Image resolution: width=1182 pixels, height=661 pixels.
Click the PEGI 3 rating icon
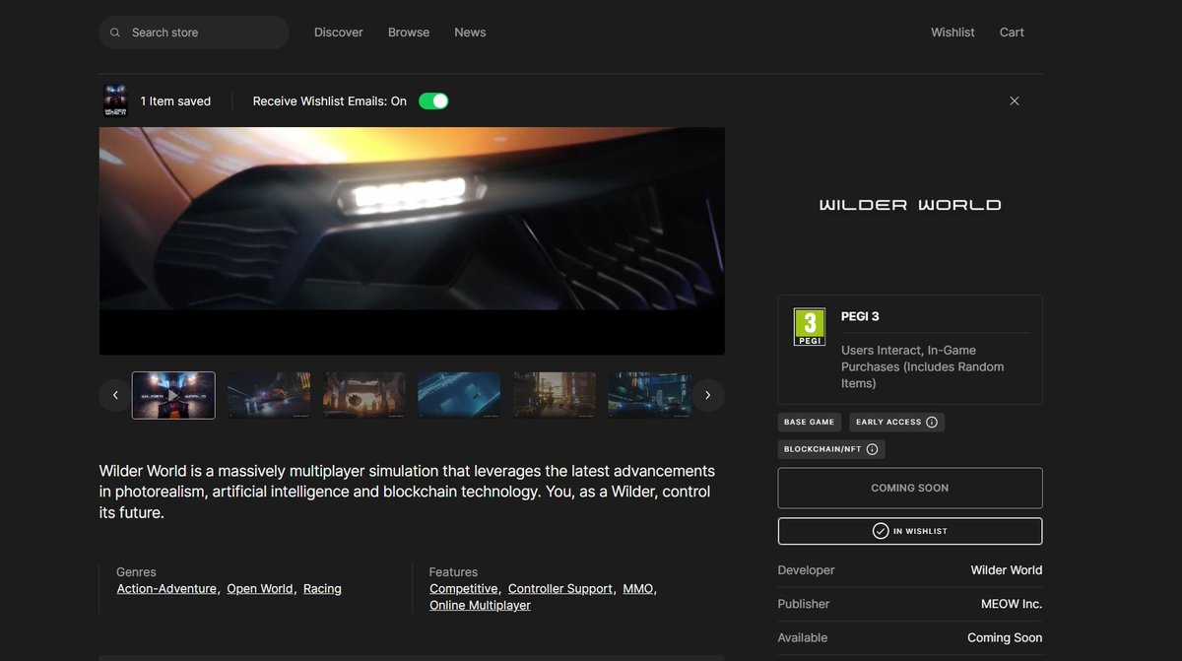[x=810, y=327]
